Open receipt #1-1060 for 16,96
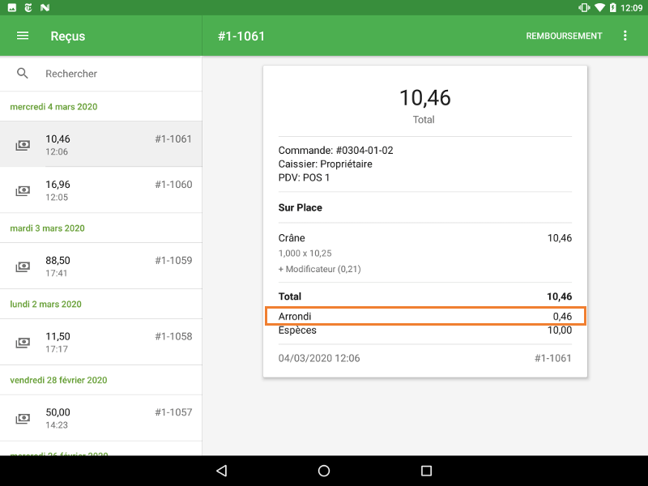648x486 pixels. (101, 190)
